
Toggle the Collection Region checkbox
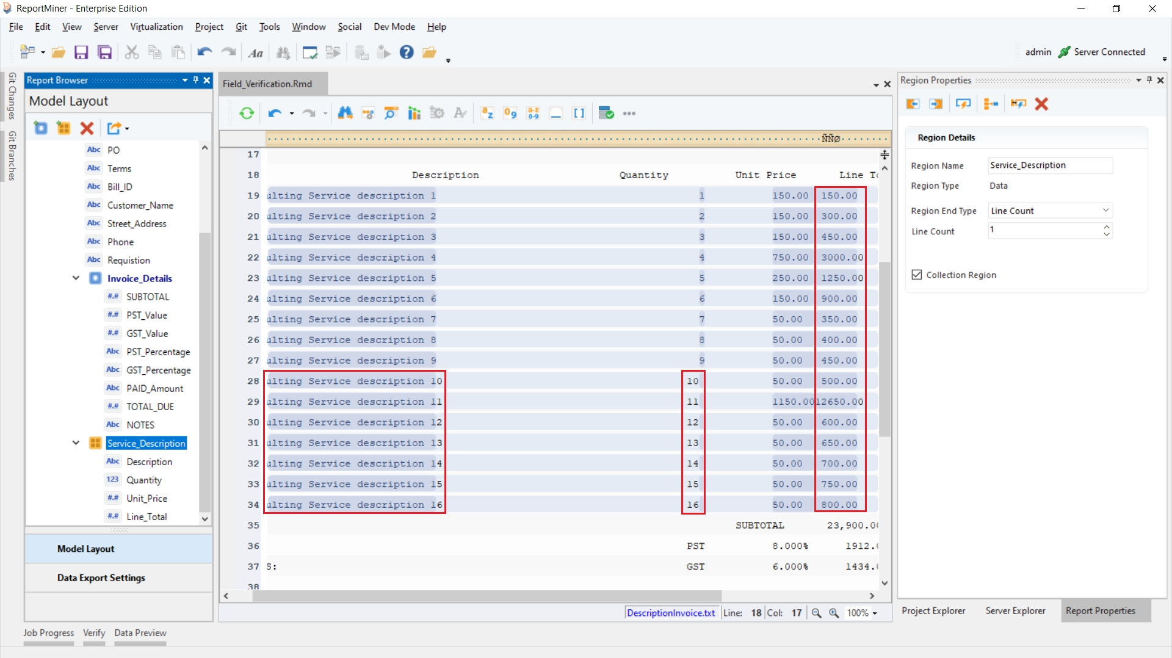pyautogui.click(x=917, y=275)
